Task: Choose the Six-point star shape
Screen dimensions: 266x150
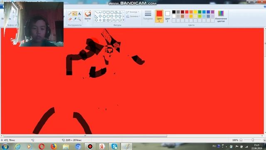Action: pos(108,20)
